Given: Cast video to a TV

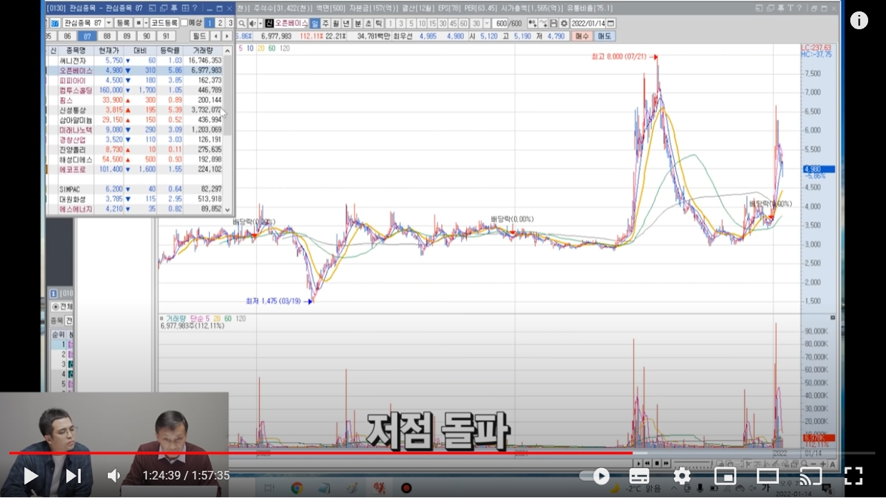Looking at the screenshot, I should pyautogui.click(x=810, y=476).
